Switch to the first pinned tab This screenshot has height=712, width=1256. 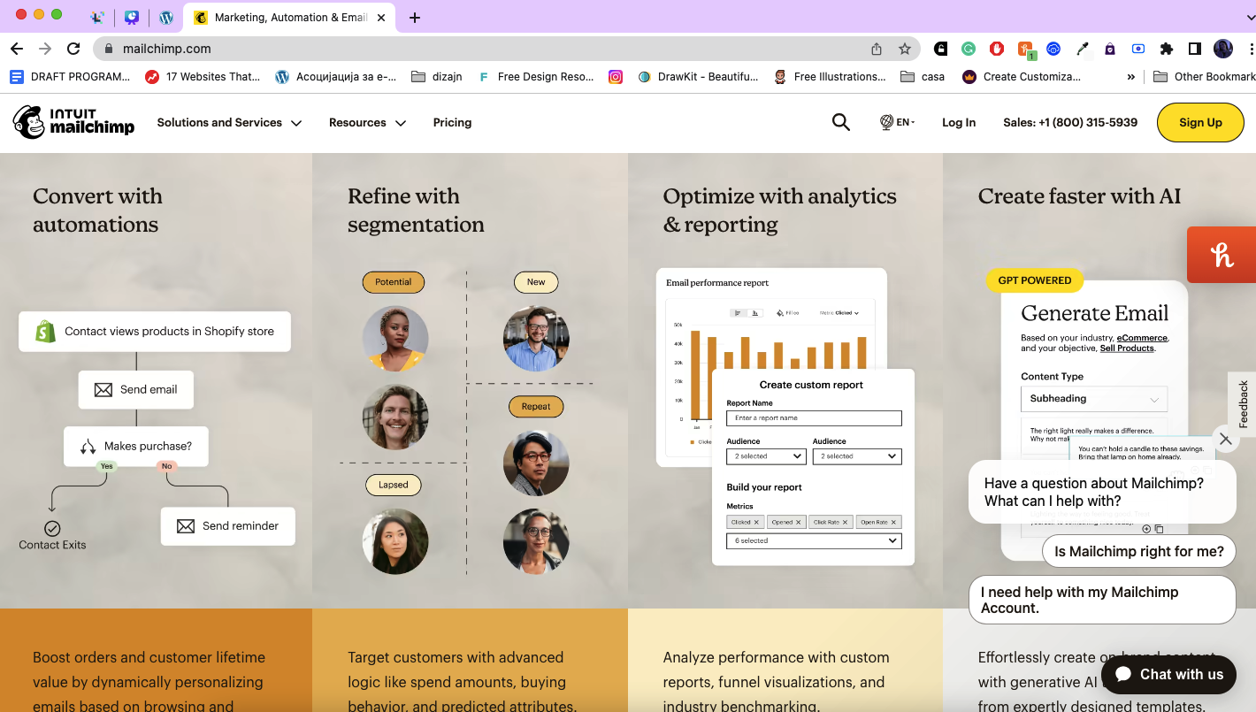(97, 17)
